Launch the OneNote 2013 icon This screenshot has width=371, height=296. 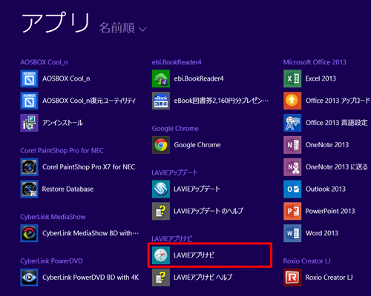292,145
